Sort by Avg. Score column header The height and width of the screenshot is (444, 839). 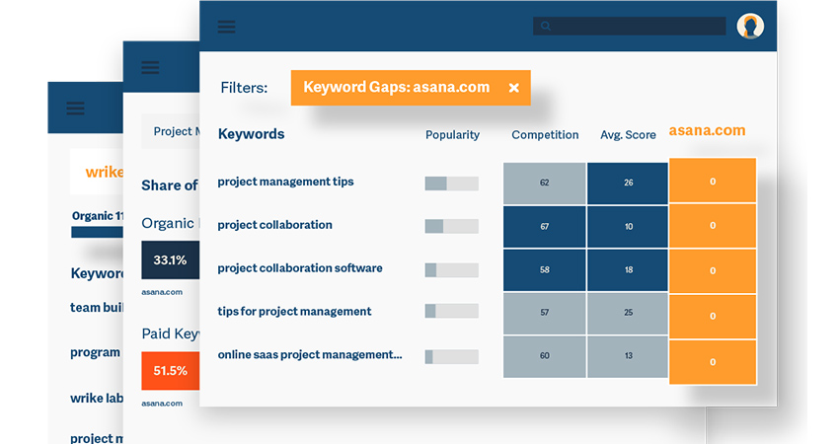[628, 134]
